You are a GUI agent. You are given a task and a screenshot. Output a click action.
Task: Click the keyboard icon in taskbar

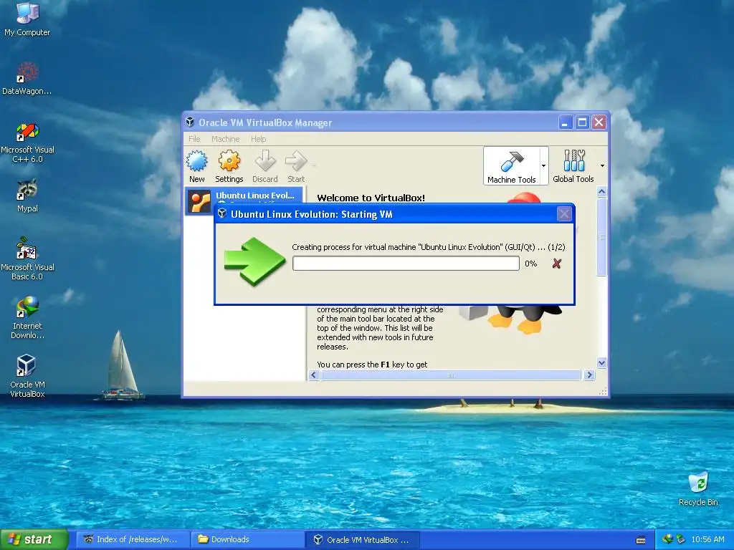coord(641,540)
